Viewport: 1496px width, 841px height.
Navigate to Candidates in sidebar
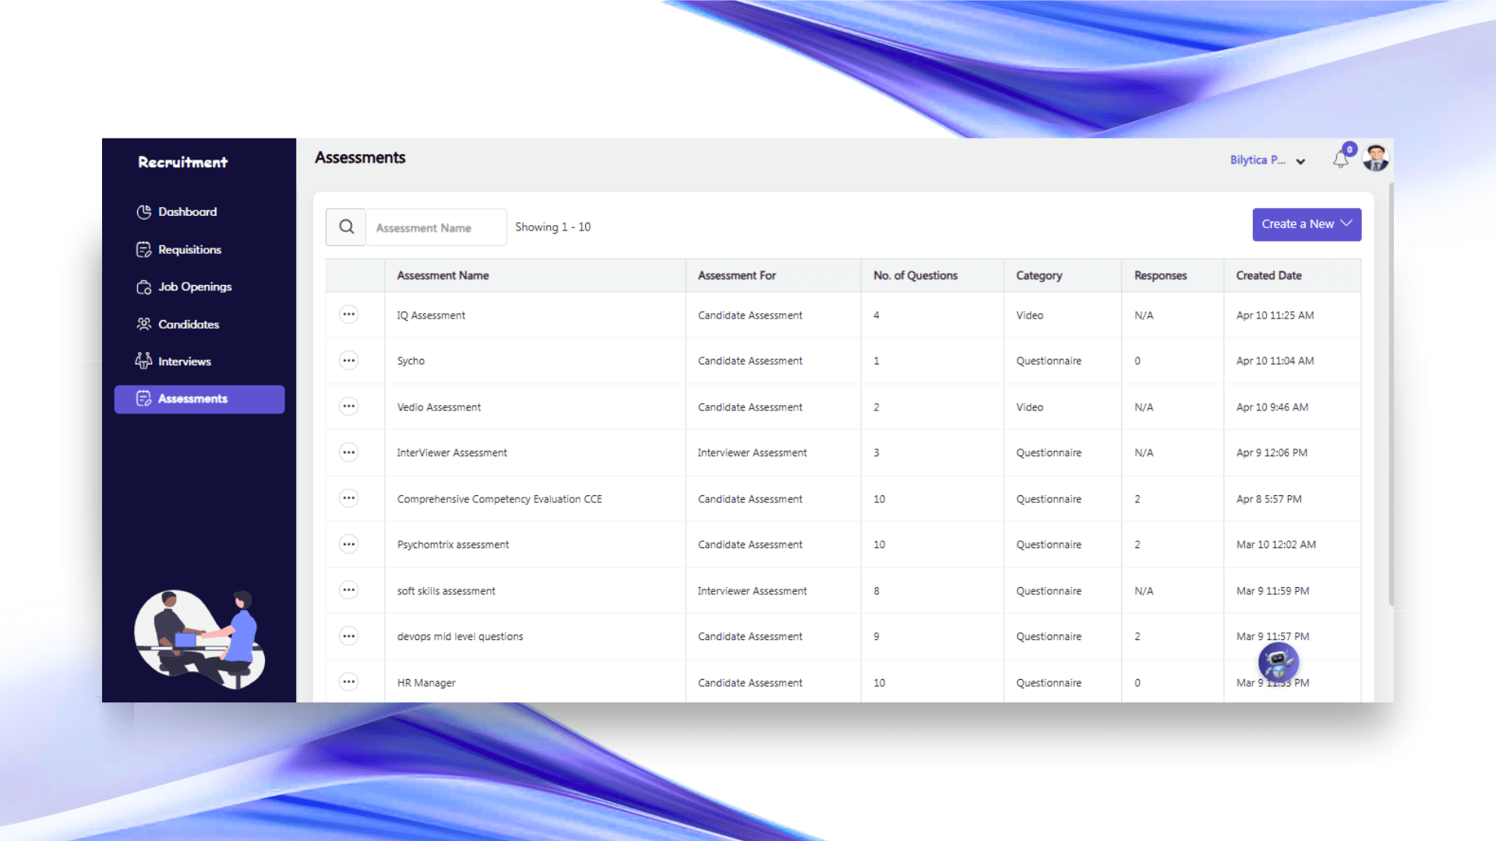(x=188, y=324)
